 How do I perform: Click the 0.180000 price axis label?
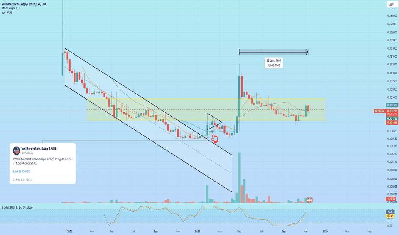pos(392,16)
